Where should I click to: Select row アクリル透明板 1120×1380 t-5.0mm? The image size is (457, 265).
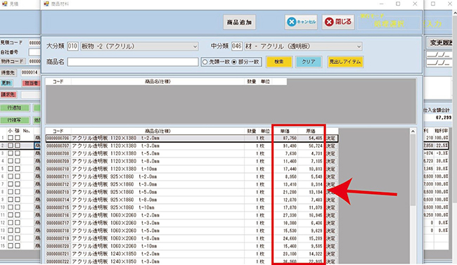(x=192, y=154)
